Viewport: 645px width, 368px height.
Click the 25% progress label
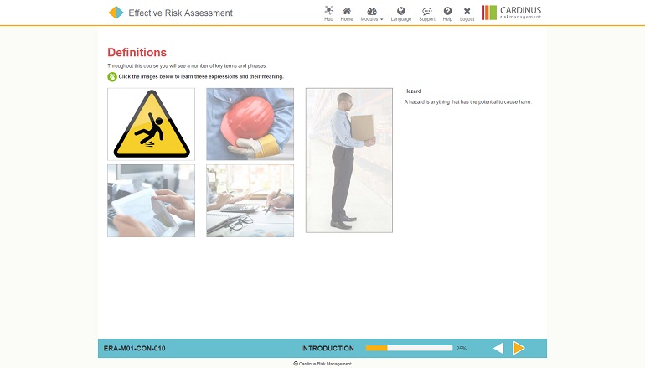pos(461,348)
